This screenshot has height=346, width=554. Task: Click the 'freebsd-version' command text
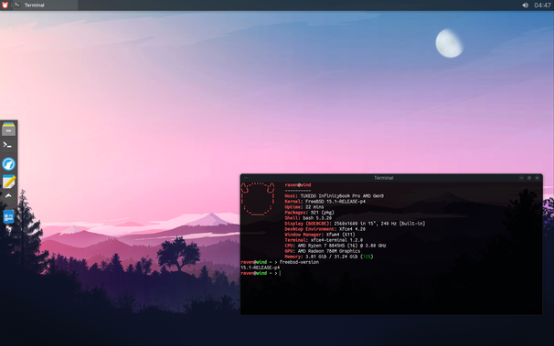(x=299, y=262)
